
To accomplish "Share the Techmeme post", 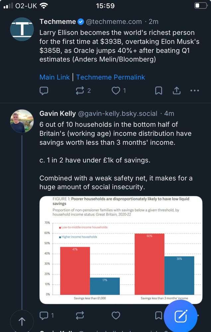I will [x=177, y=91].
